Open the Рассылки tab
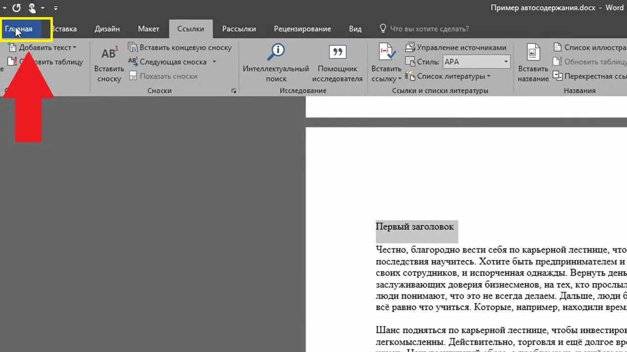This screenshot has height=352, width=627. [239, 29]
